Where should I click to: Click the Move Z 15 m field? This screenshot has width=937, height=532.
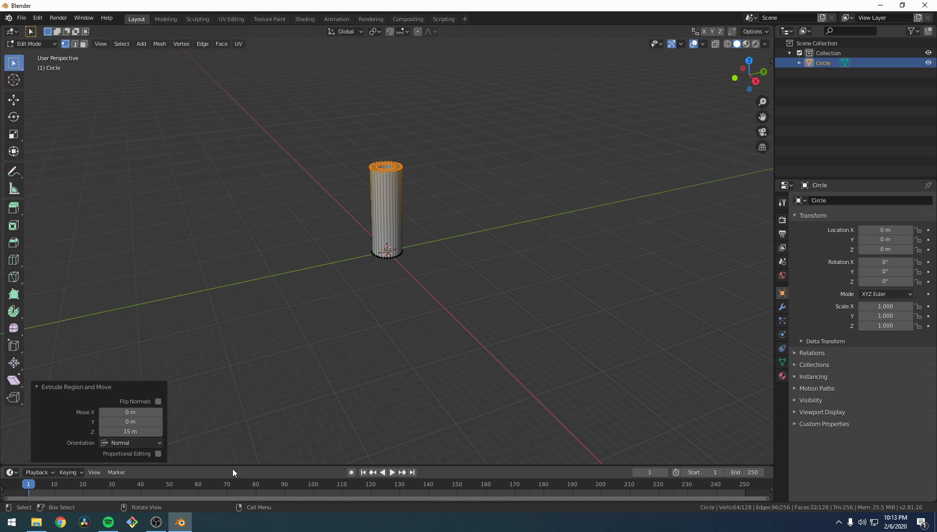pos(130,431)
